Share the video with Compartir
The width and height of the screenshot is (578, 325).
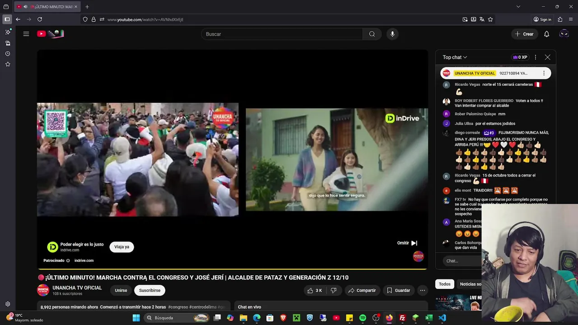[x=362, y=290]
